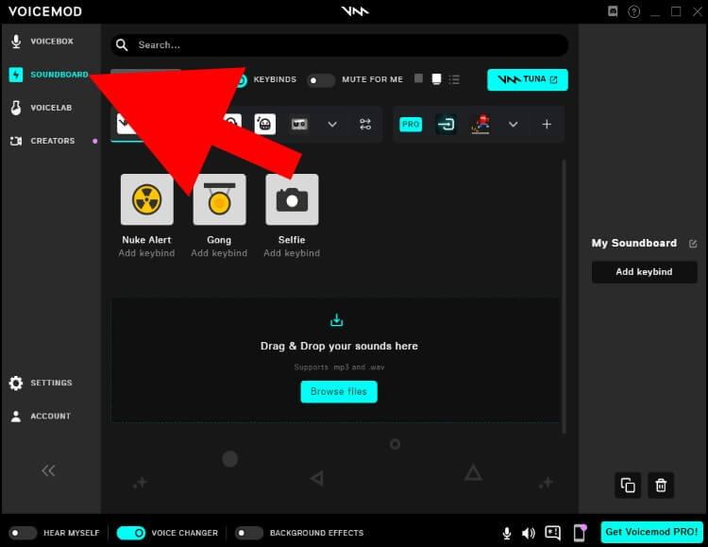Toggle the Voice Changer switch

click(x=131, y=533)
